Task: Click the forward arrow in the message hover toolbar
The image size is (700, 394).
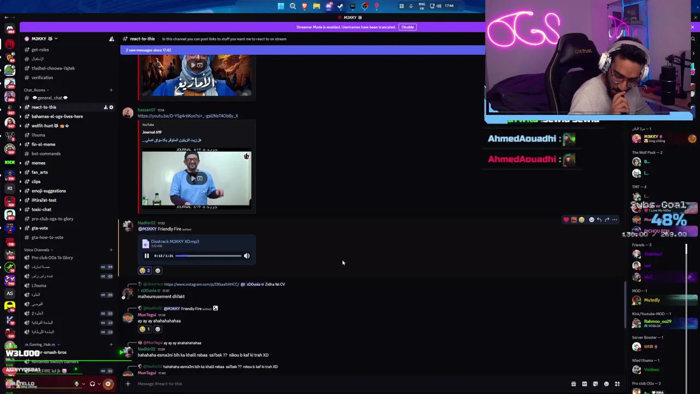Action: 607,220
